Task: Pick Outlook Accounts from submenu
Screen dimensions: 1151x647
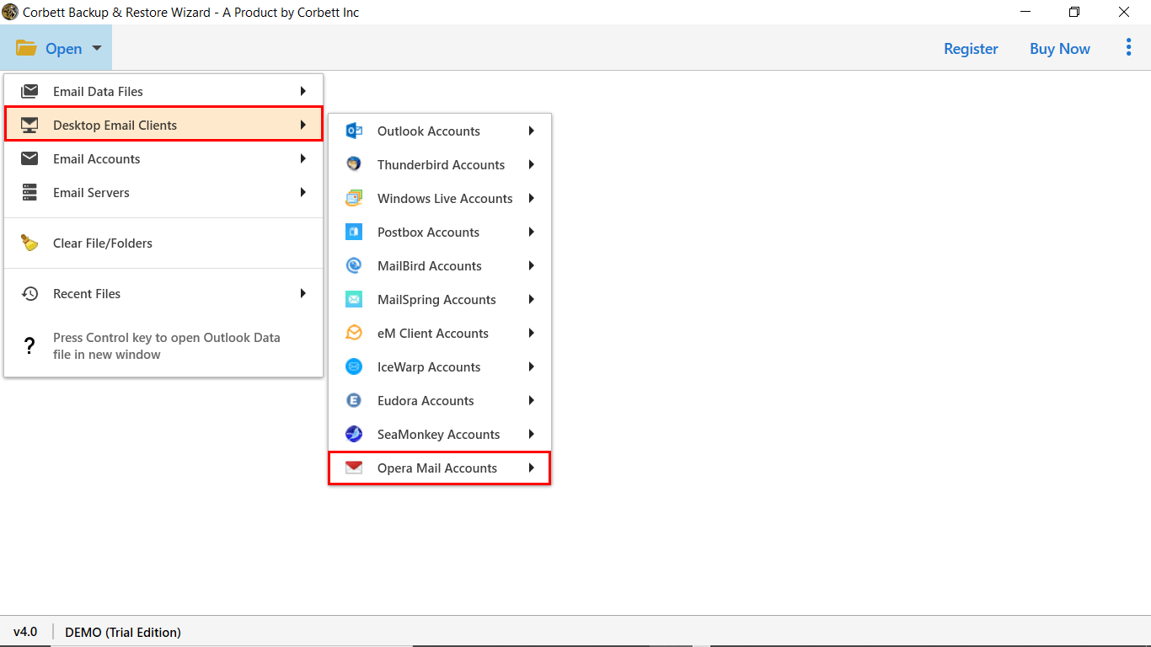Action: tap(439, 131)
